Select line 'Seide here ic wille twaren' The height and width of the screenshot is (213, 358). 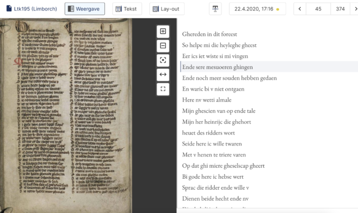click(211, 144)
